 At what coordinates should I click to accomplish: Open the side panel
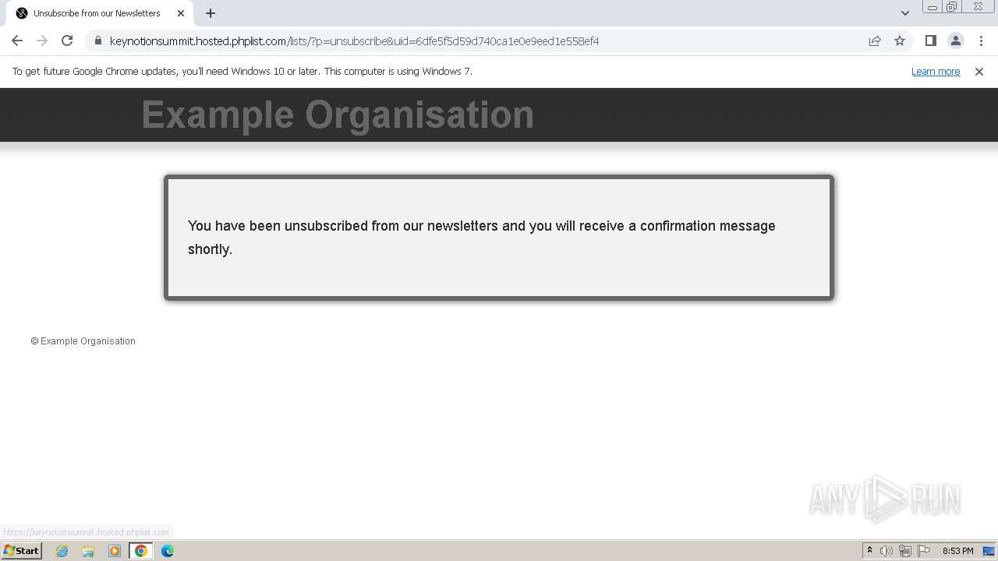tap(930, 41)
